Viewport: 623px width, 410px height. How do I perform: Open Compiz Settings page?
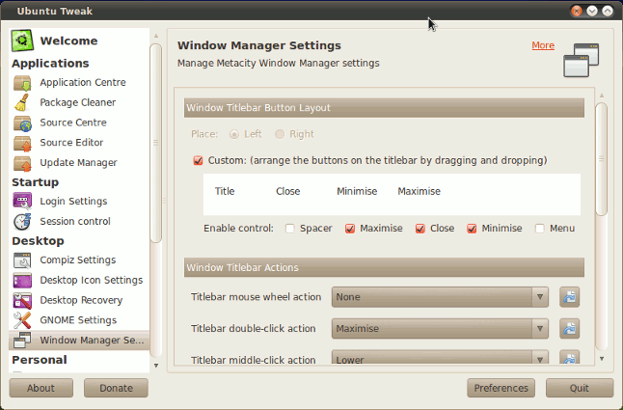pyautogui.click(x=79, y=260)
